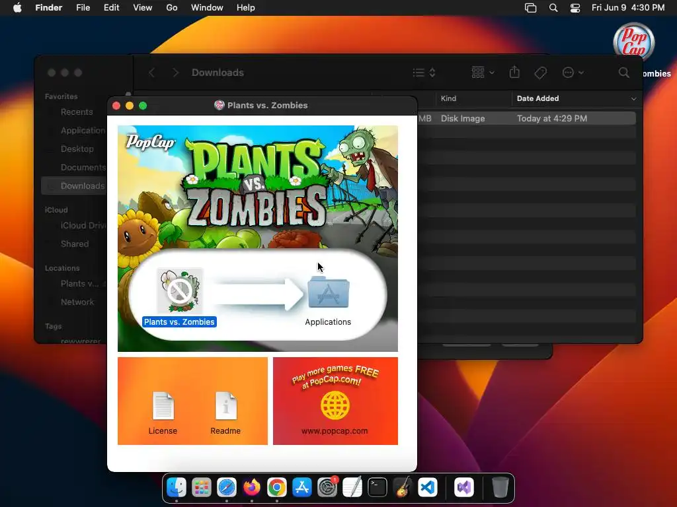Open the Go menu
Screen dimensions: 677x507
click(x=172, y=8)
